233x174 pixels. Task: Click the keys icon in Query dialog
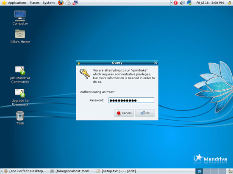pyautogui.click(x=85, y=73)
